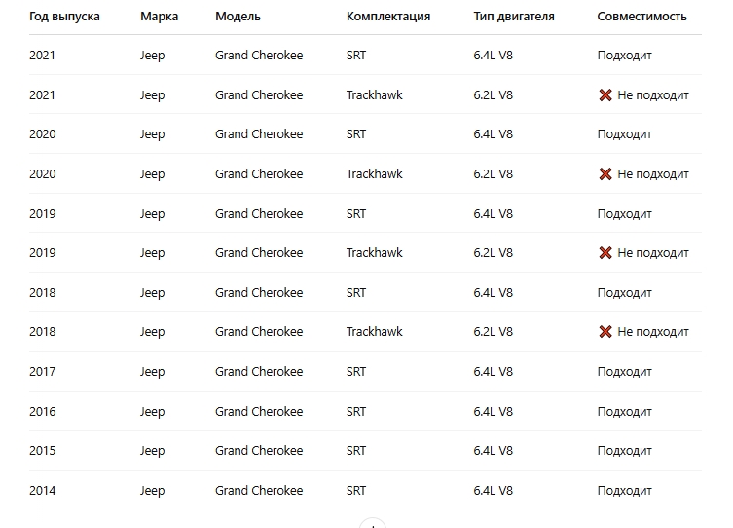733x528 pixels.
Task: Click the red X icon for 2020 Trackhawk
Action: point(605,174)
